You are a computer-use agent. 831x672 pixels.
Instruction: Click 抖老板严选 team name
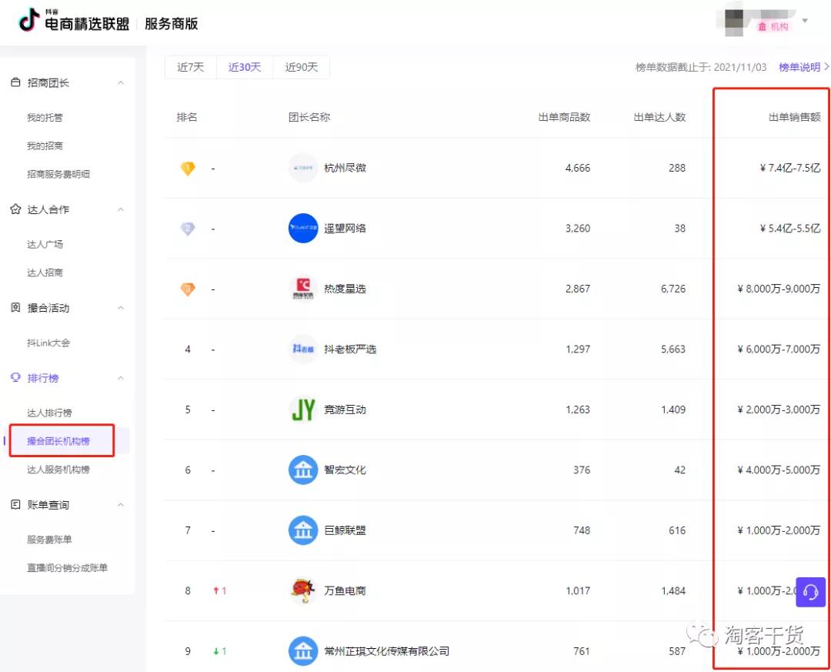coord(350,349)
